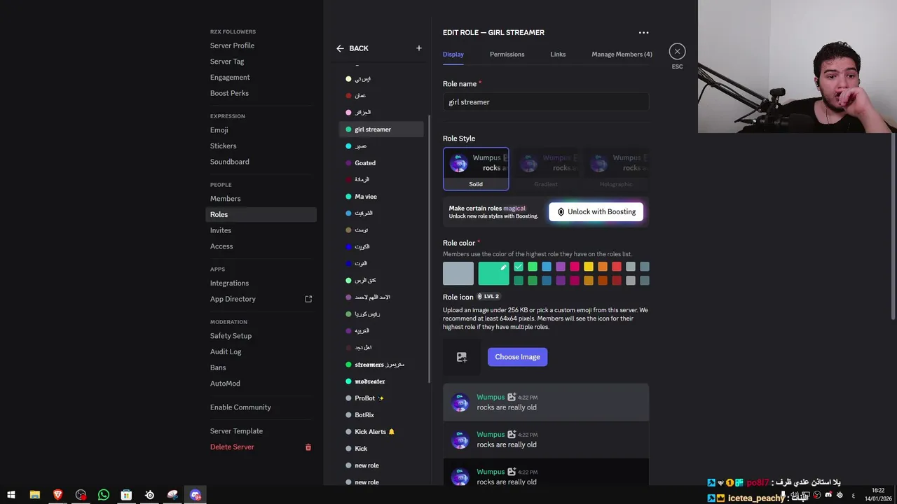Viewport: 897px width, 504px height.
Task: Open Microsoft Store from the taskbar
Action: (127, 495)
